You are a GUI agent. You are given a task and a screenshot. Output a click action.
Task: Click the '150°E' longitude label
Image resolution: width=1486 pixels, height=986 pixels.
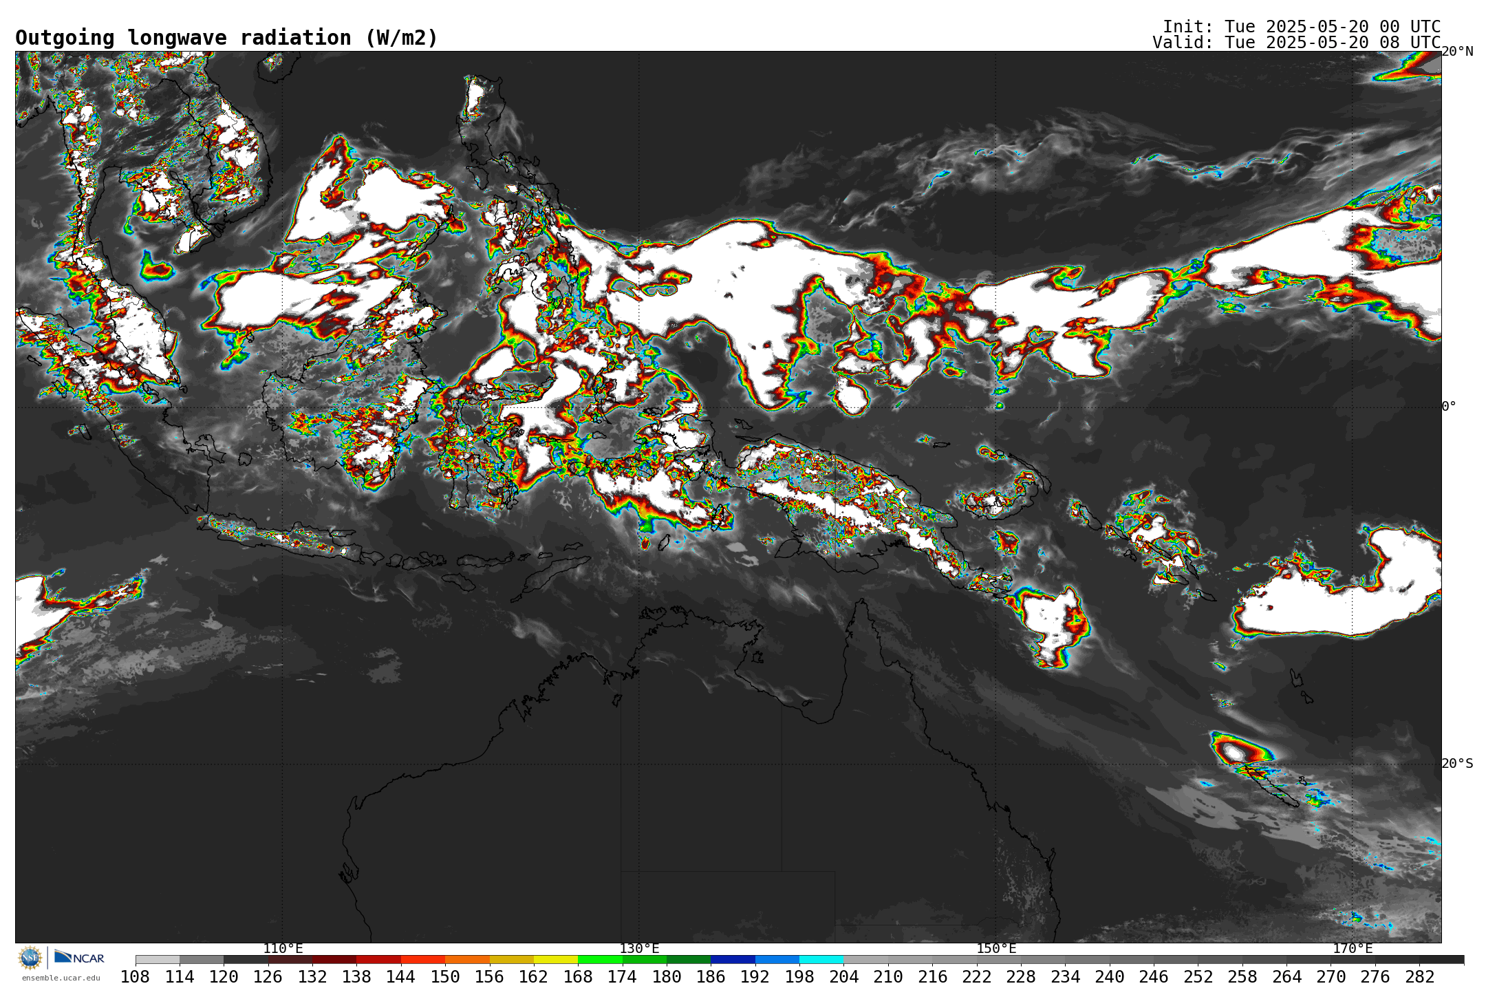click(996, 949)
